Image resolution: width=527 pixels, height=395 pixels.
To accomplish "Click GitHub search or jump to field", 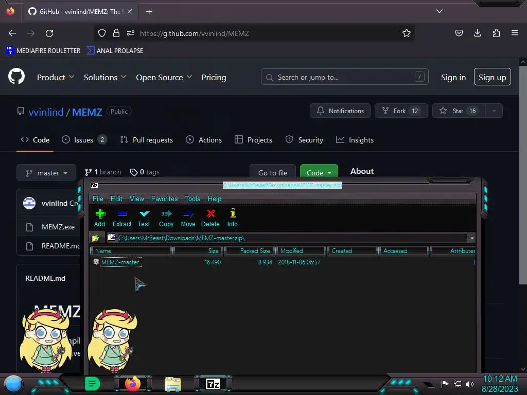I will click(344, 77).
